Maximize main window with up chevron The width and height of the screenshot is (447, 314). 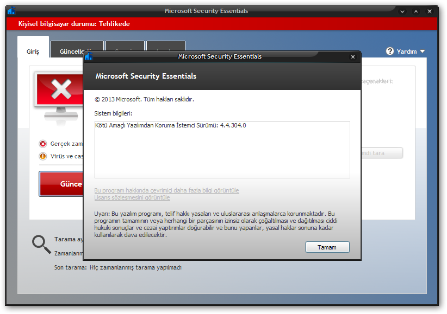[x=416, y=11]
